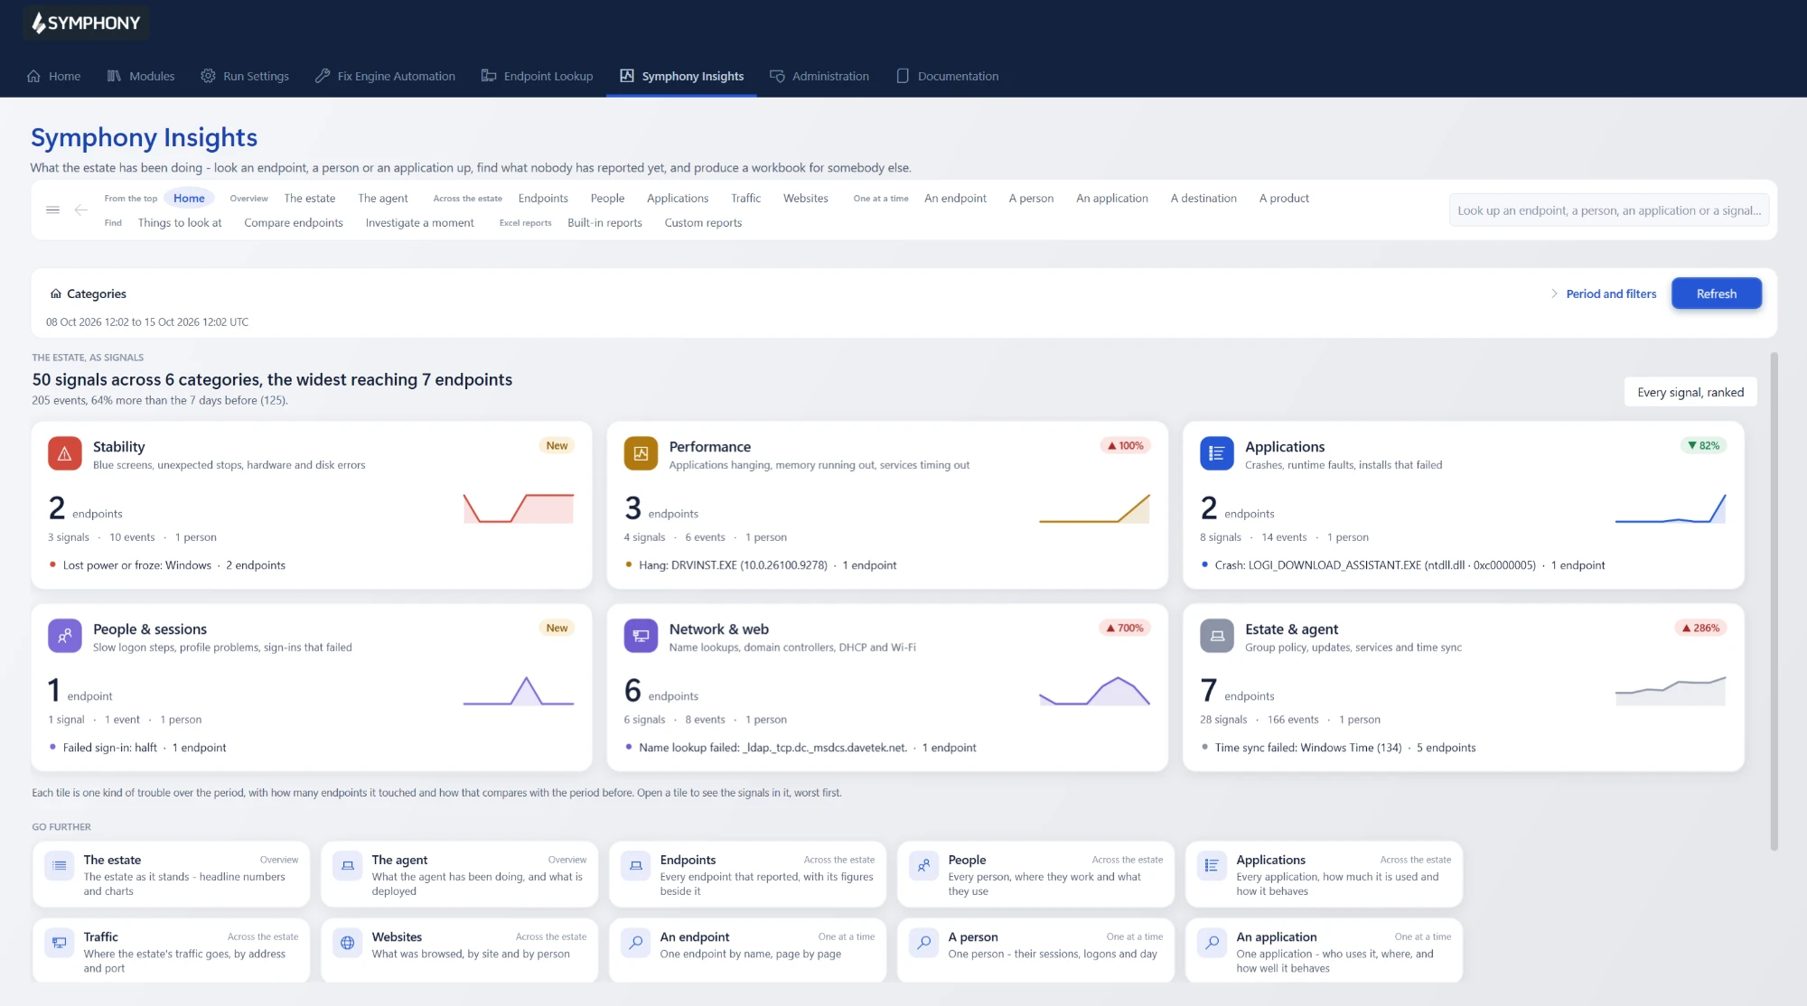Click the page vertical scrollbar
The width and height of the screenshot is (1807, 1006).
[1774, 601]
